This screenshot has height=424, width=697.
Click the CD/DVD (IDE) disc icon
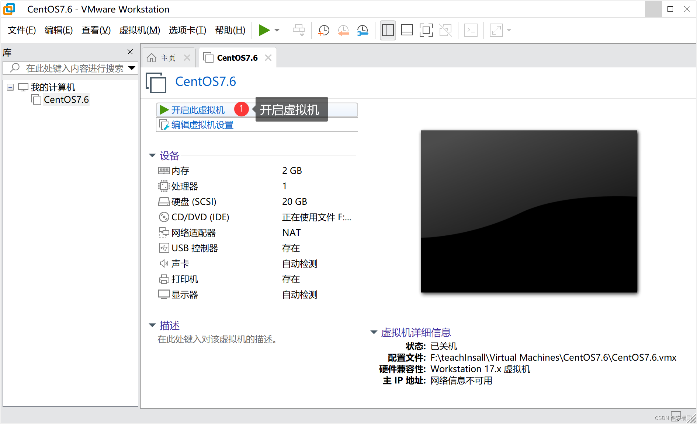pos(164,217)
